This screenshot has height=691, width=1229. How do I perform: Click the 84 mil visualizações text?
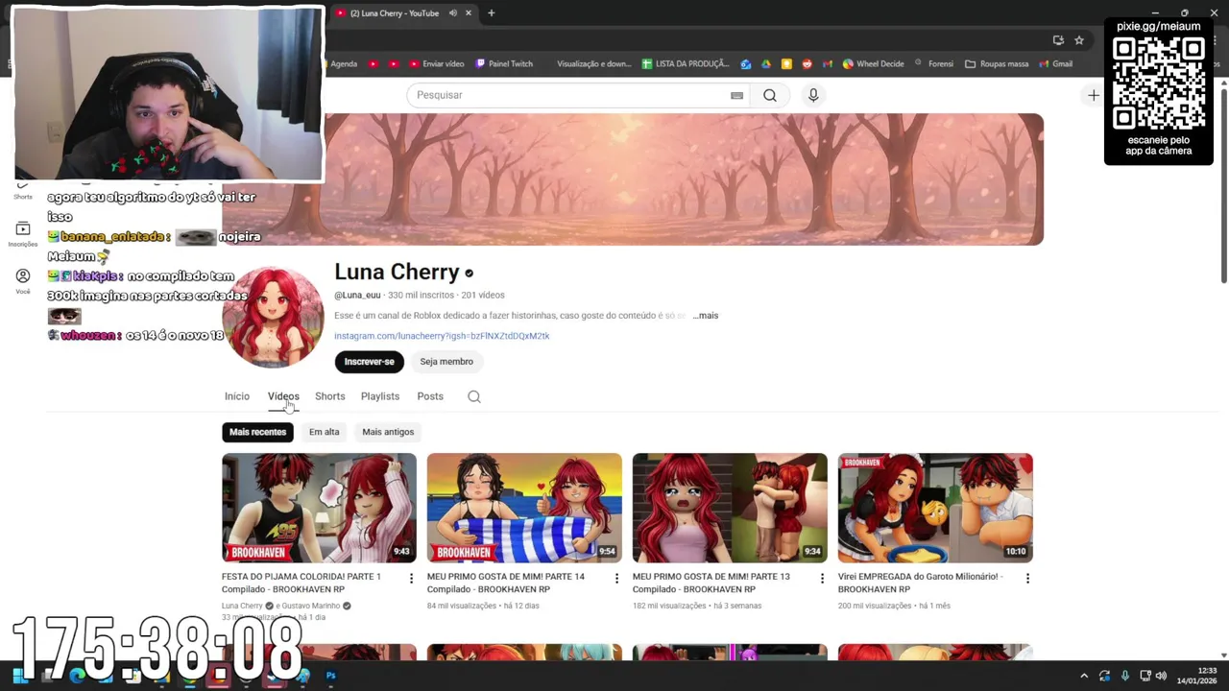coord(462,606)
